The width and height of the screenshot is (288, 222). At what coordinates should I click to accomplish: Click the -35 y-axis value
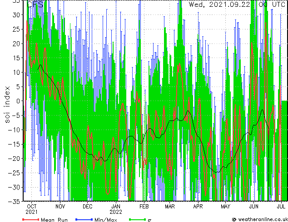(x=15, y=202)
